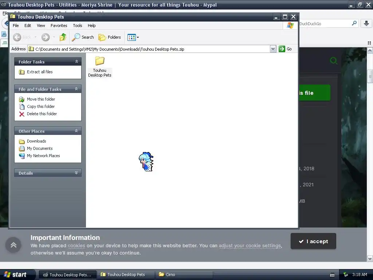This screenshot has height=280, width=373.
Task: Switch to the Mypal browser taskbar button
Action: pos(68,275)
